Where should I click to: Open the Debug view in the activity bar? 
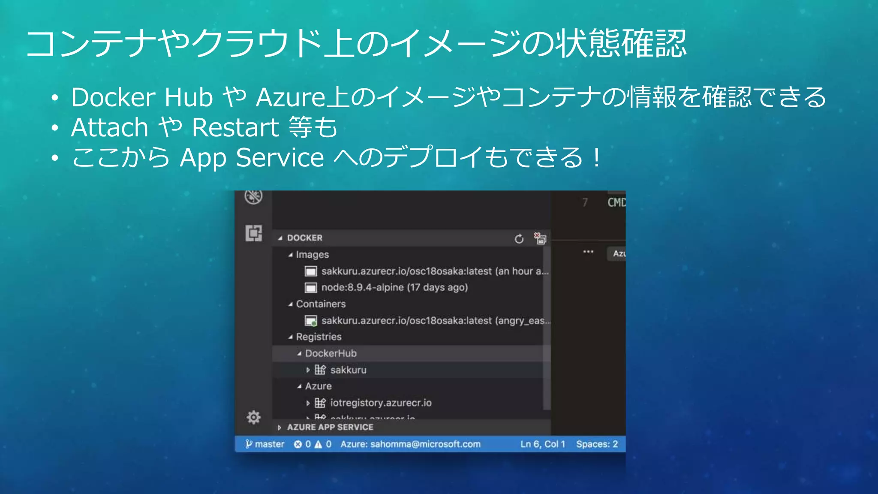(253, 197)
